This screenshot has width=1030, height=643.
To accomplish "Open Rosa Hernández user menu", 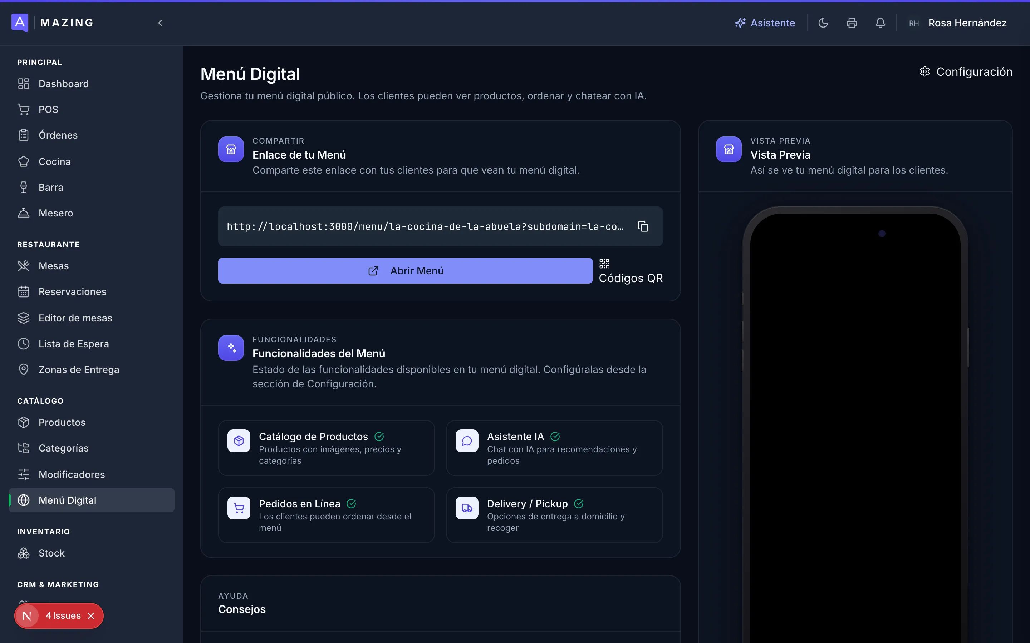I will coord(958,23).
